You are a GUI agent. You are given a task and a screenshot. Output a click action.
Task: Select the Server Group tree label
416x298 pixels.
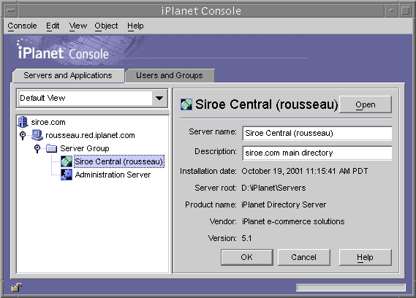pyautogui.click(x=85, y=148)
